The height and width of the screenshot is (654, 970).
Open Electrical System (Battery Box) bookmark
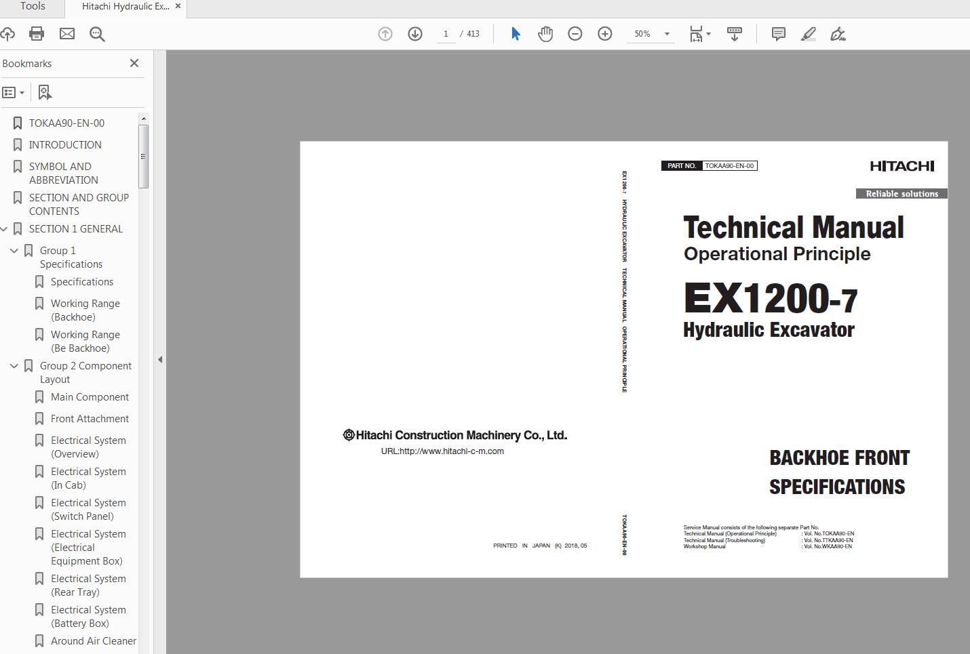[88, 617]
